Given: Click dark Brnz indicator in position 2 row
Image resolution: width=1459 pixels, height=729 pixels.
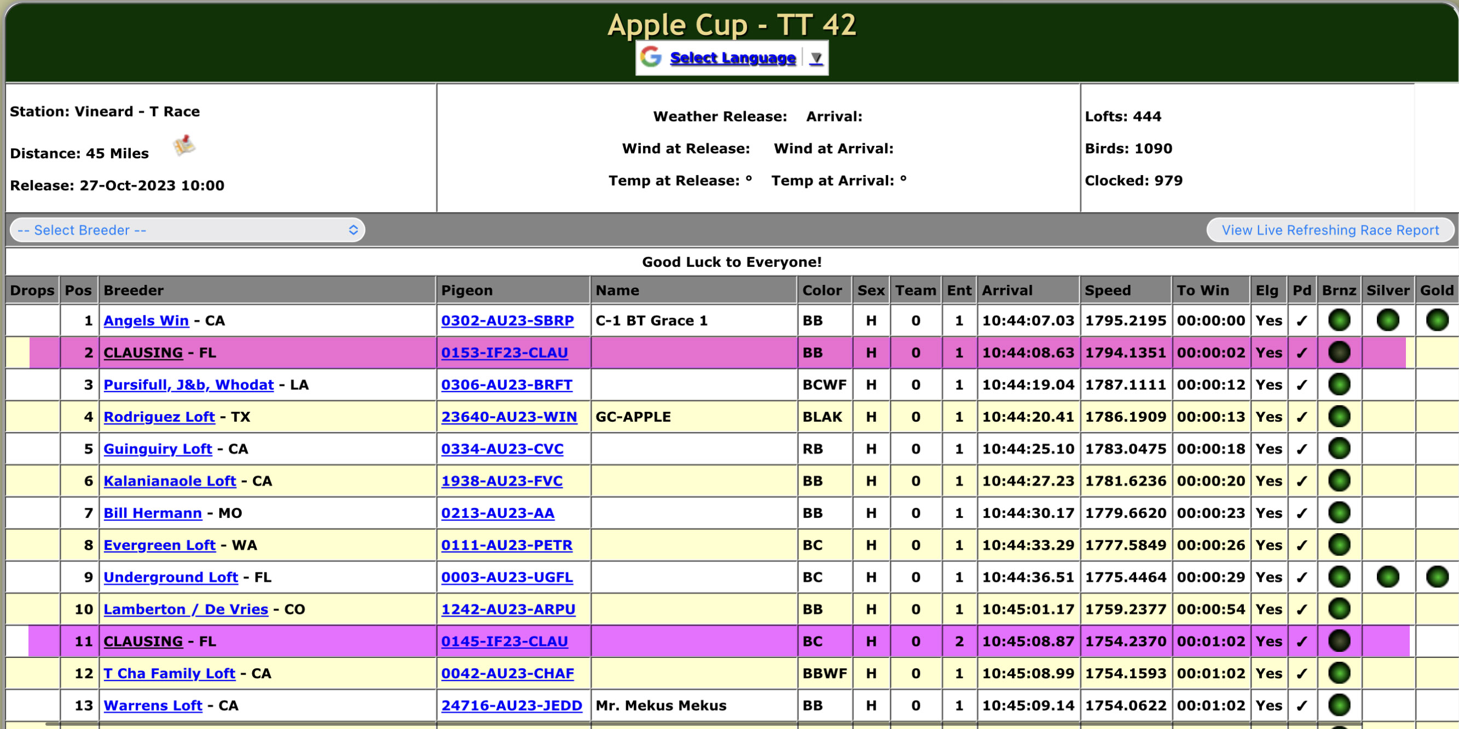Looking at the screenshot, I should 1339,353.
